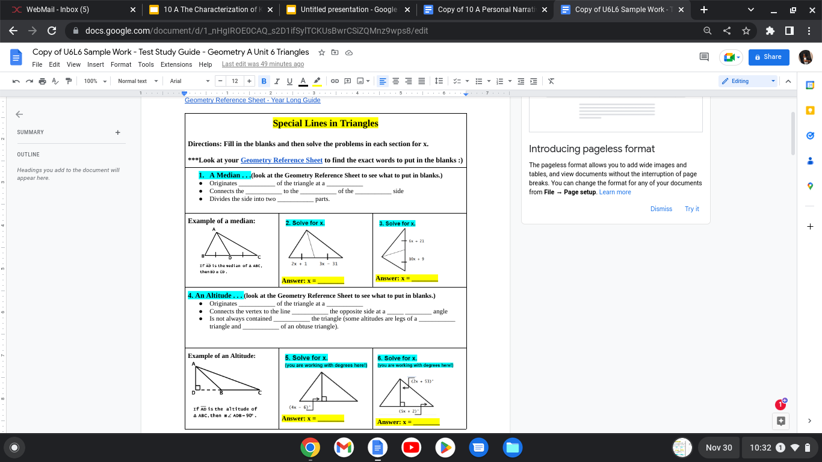Open the Explore button at the page corner
Image resolution: width=822 pixels, height=462 pixels.
coord(781,420)
